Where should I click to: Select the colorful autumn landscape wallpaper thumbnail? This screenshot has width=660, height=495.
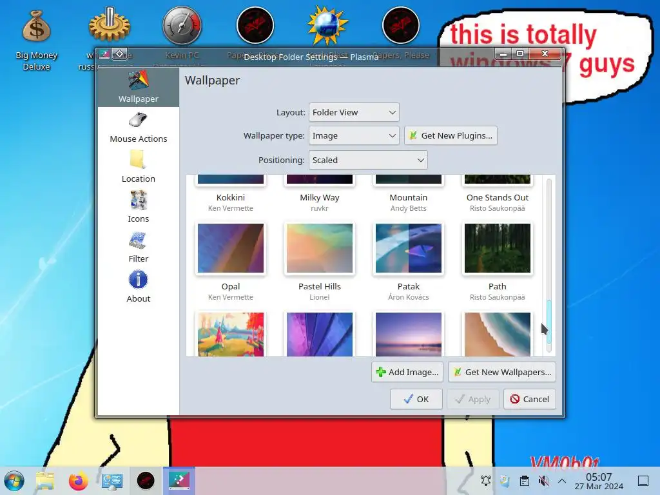[x=231, y=335]
